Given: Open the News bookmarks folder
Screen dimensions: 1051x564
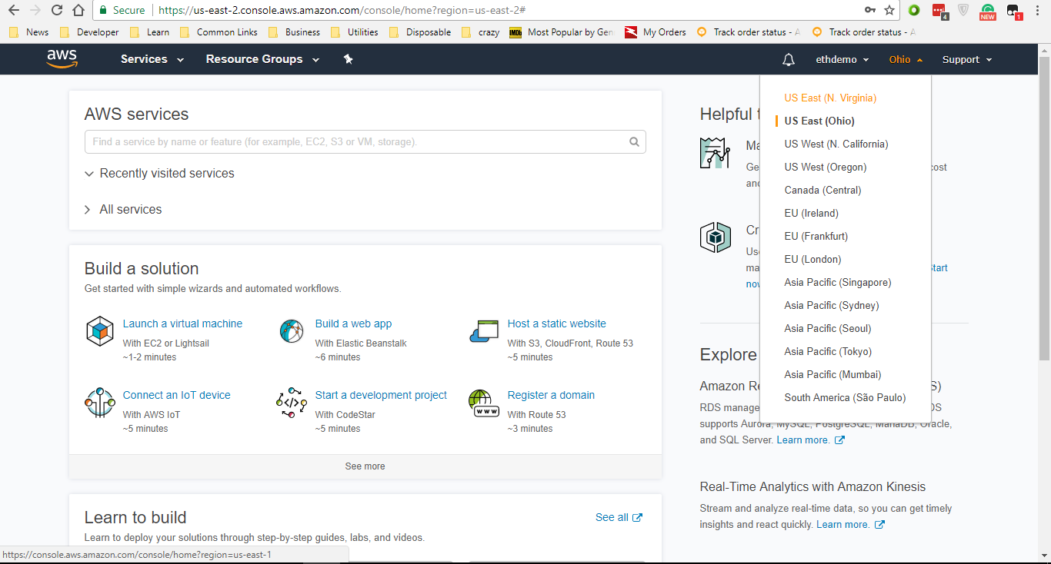Looking at the screenshot, I should [x=29, y=32].
